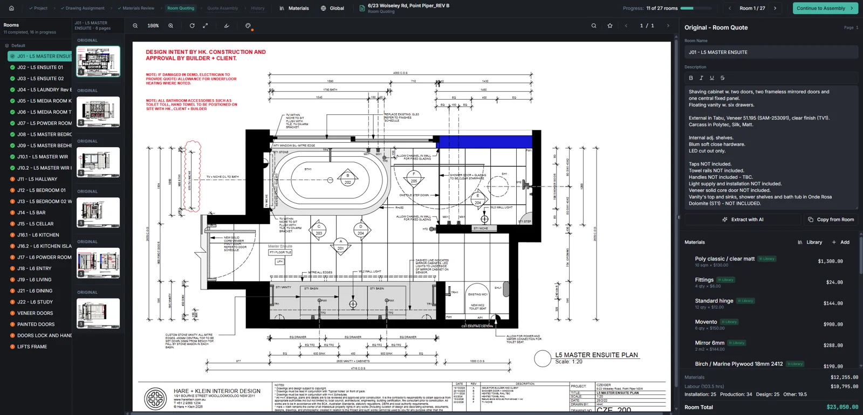Screen dimensions: 863x415
Task: Select the Mirror 6mm material row
Action: coord(769,345)
